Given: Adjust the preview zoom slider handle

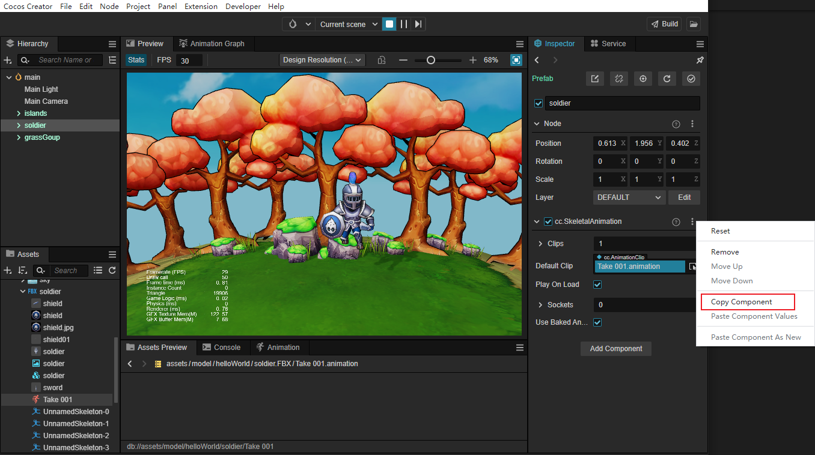Looking at the screenshot, I should [430, 60].
